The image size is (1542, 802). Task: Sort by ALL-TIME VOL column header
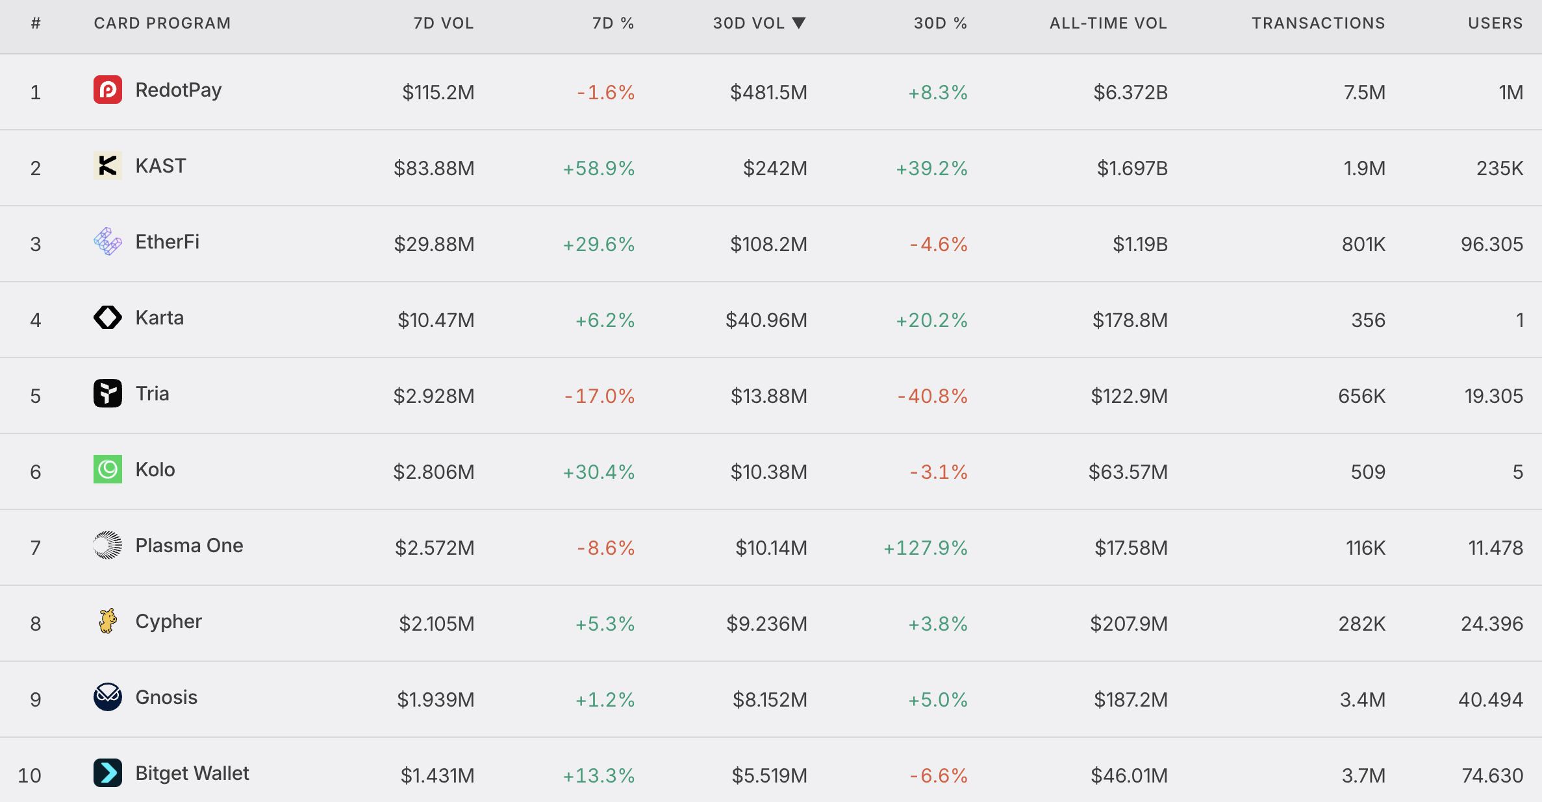pos(1108,23)
